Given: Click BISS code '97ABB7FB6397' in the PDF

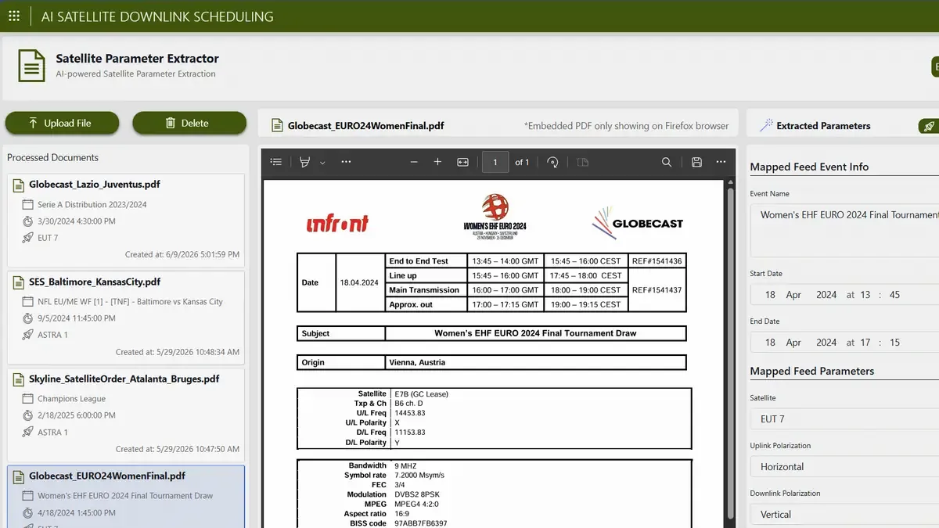Looking at the screenshot, I should pyautogui.click(x=421, y=523).
